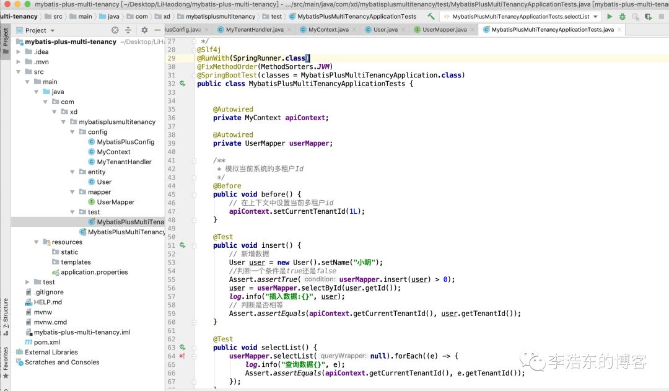Open Project panel settings gear

coord(144,30)
